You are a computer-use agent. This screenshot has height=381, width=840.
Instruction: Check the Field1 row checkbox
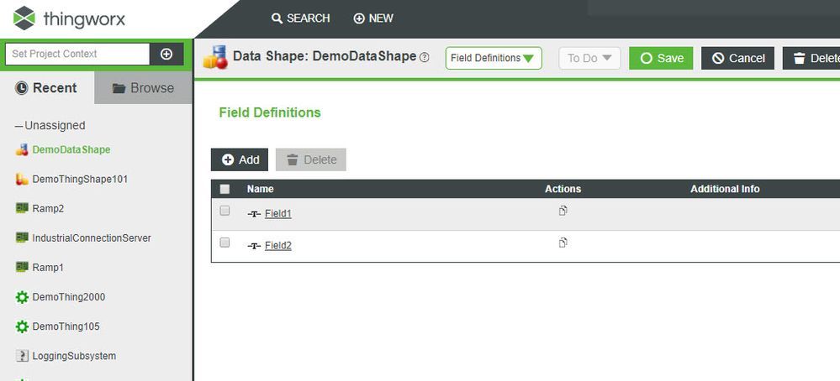click(225, 211)
